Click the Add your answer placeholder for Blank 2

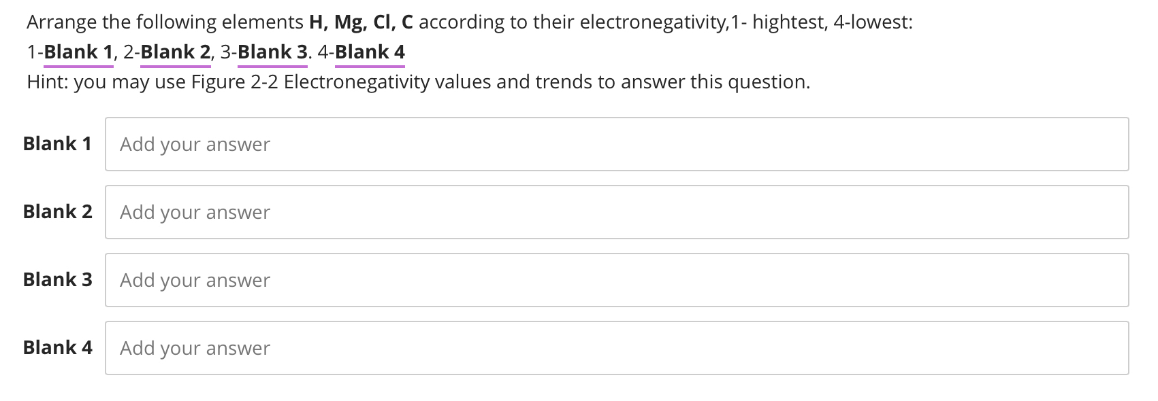click(194, 212)
